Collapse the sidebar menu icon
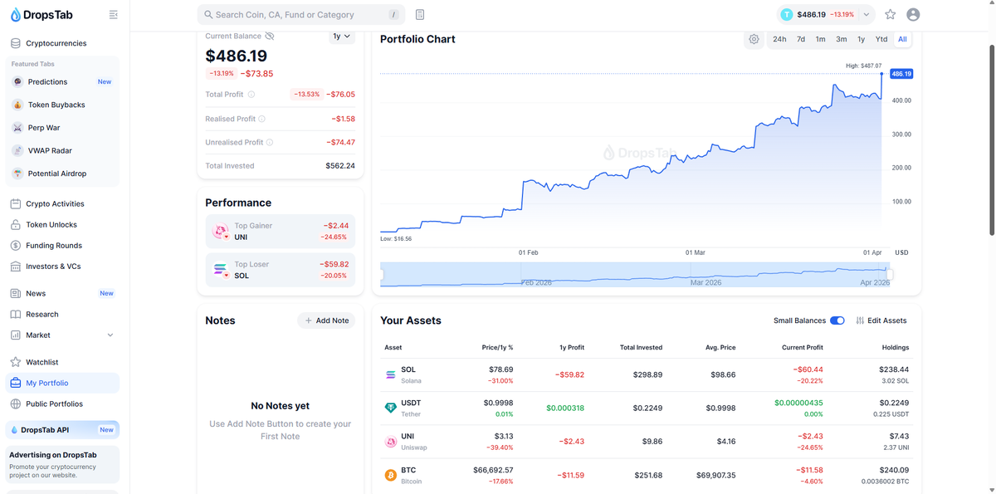Viewport: 996px width, 494px height. (x=114, y=15)
